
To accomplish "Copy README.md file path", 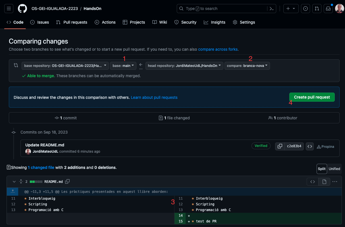I will [x=67, y=181].
